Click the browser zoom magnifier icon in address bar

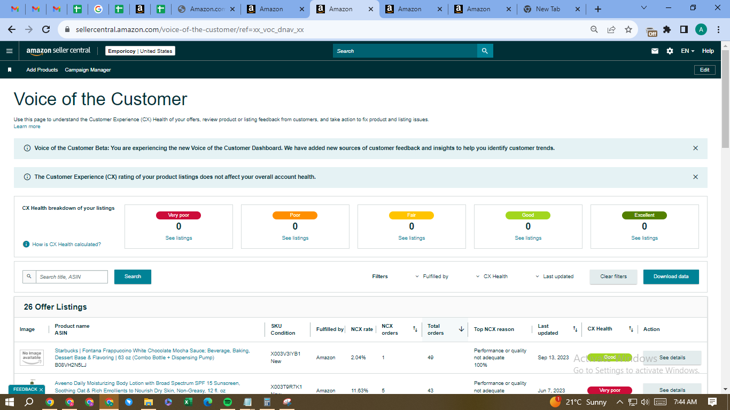click(594, 29)
